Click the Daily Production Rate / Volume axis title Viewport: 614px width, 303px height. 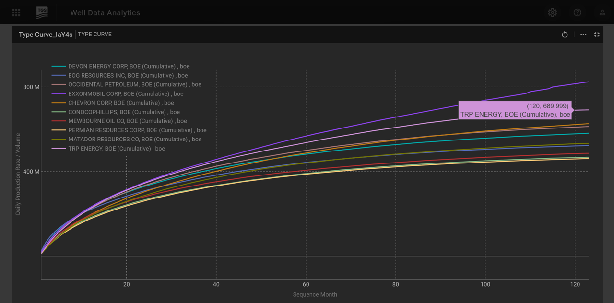point(18,174)
